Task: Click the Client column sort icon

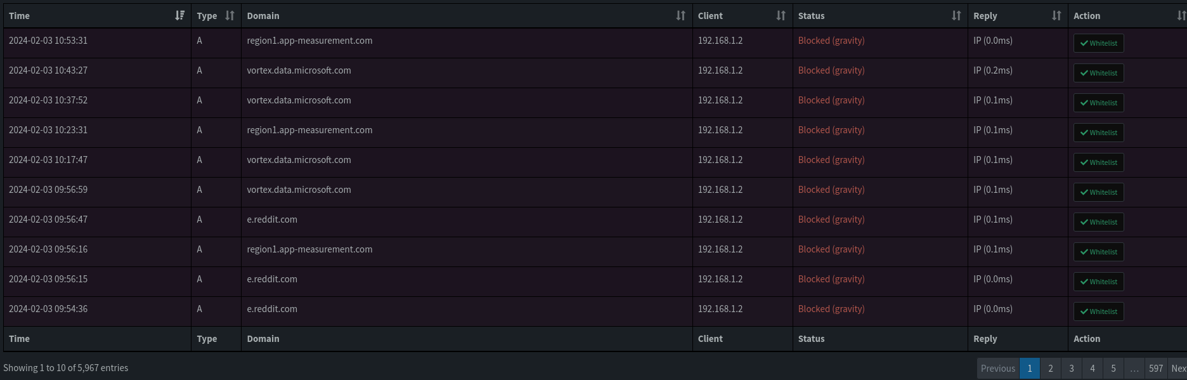Action: point(781,16)
